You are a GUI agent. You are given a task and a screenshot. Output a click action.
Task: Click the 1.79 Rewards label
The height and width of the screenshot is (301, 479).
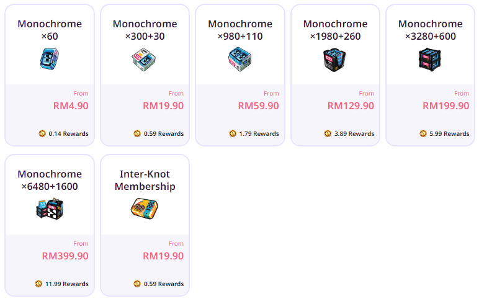259,133
